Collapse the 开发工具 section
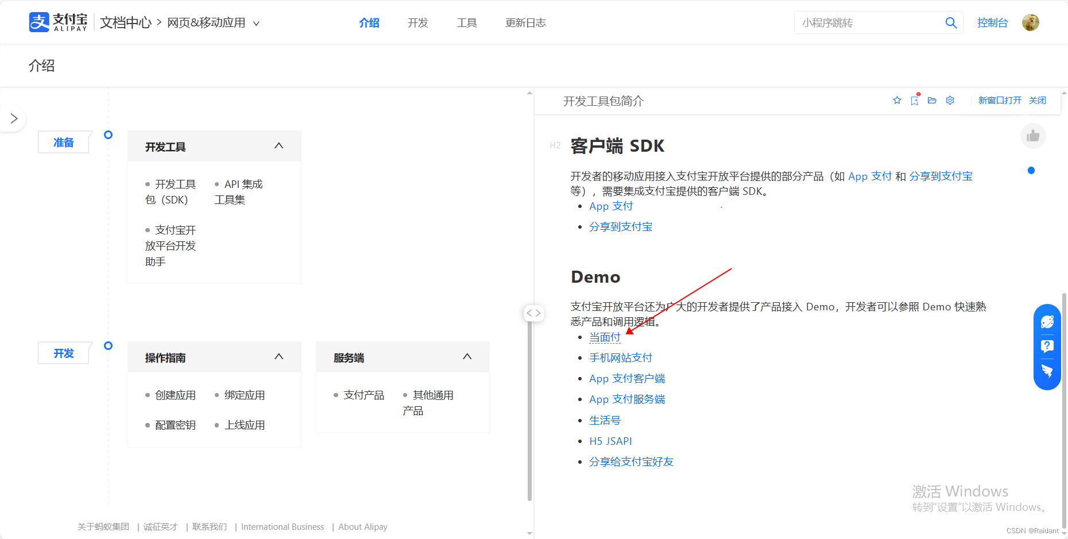The image size is (1068, 539). [279, 146]
